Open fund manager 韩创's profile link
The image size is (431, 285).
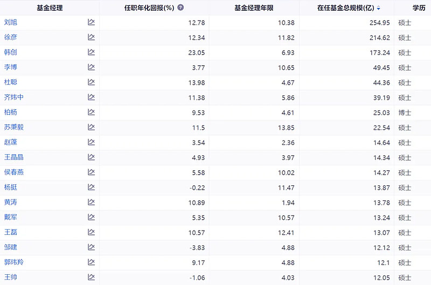11,52
